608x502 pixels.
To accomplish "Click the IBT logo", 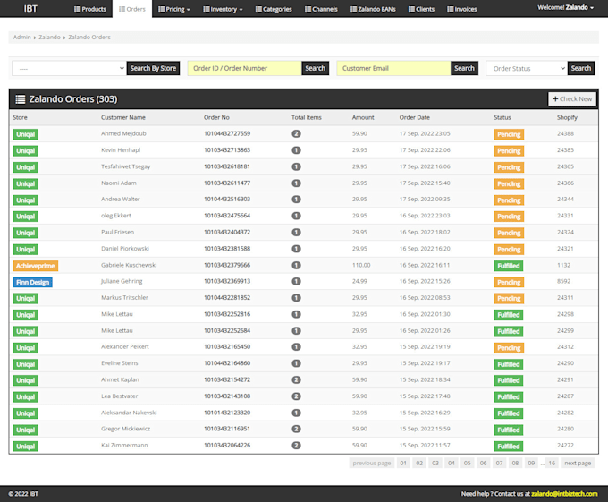I will [30, 9].
